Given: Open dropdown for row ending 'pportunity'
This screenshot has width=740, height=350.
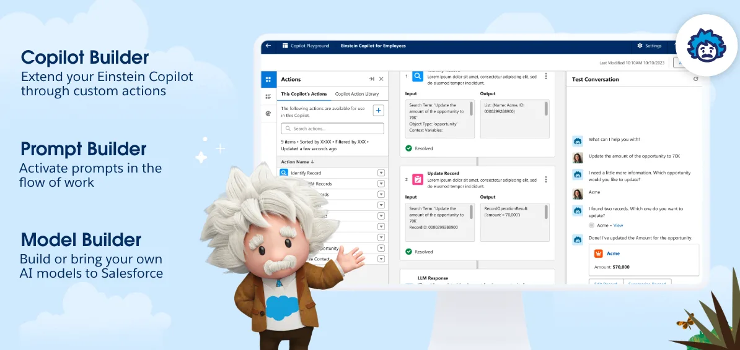Looking at the screenshot, I should [x=381, y=248].
